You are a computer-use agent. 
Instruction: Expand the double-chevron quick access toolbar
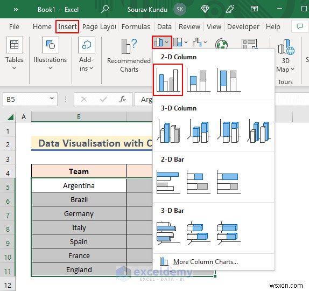[x=16, y=10]
